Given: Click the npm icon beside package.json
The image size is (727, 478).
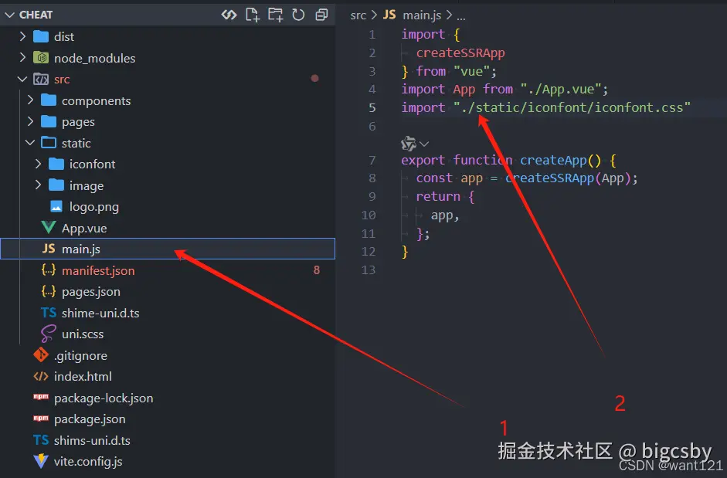Looking at the screenshot, I should (x=42, y=419).
